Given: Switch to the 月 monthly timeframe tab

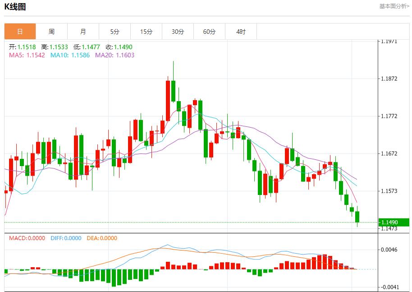Looking at the screenshot, I should tap(83, 31).
